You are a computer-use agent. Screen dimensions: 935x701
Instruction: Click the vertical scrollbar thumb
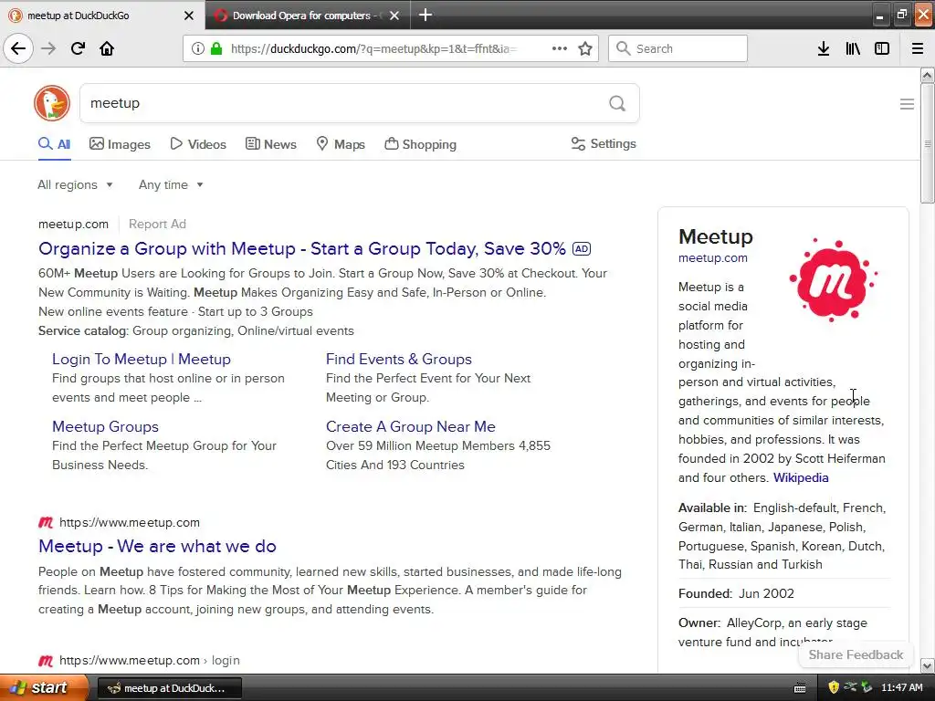[x=928, y=143]
